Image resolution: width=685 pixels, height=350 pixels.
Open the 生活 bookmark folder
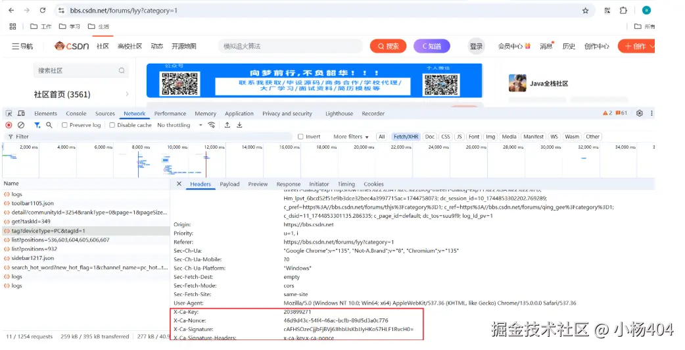99,27
